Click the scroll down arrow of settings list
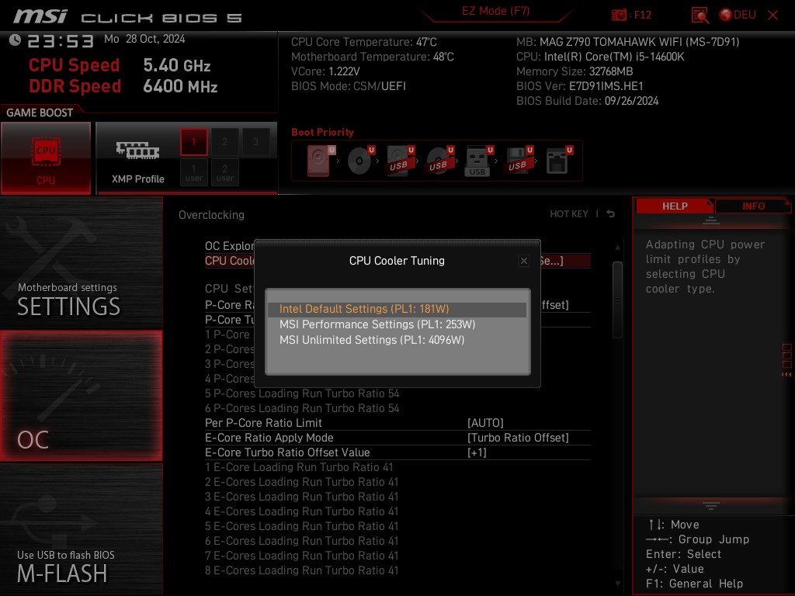The height and width of the screenshot is (596, 795). 617,584
